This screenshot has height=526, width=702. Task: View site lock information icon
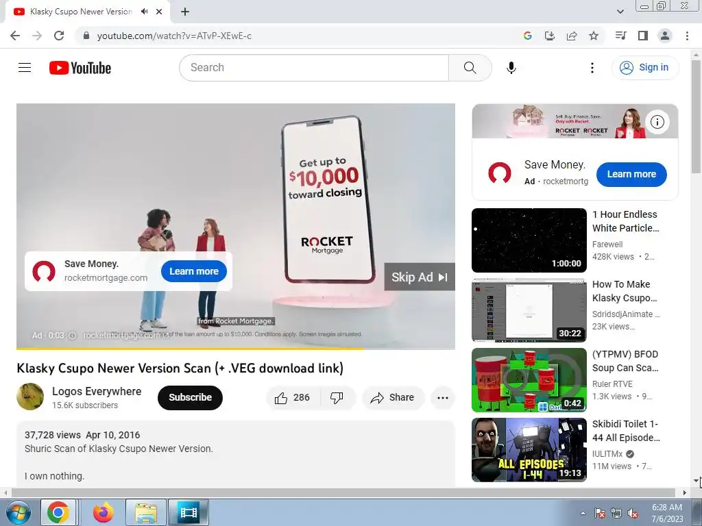tap(87, 36)
